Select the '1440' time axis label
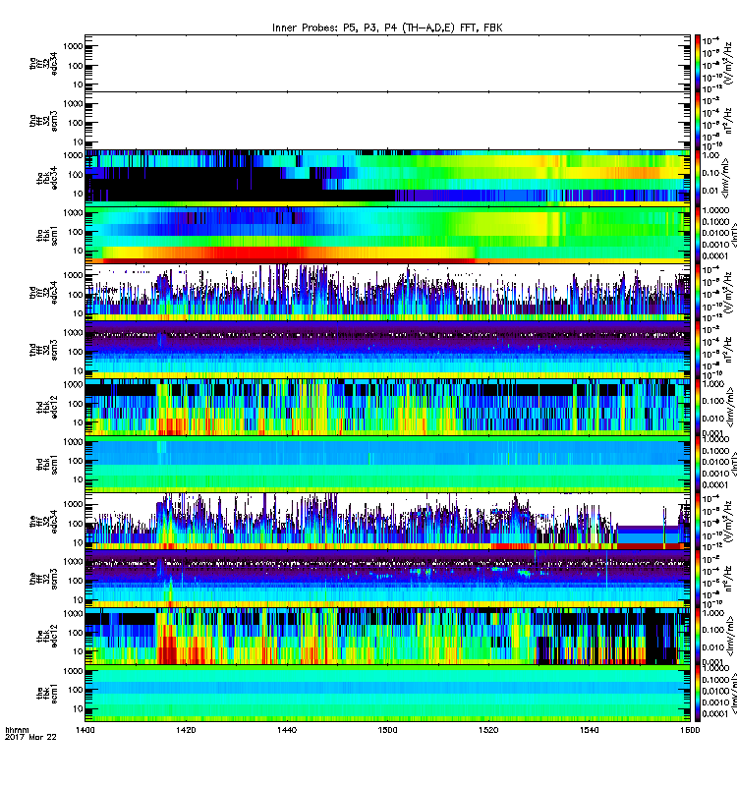The height and width of the screenshot is (786, 737). coord(287,730)
